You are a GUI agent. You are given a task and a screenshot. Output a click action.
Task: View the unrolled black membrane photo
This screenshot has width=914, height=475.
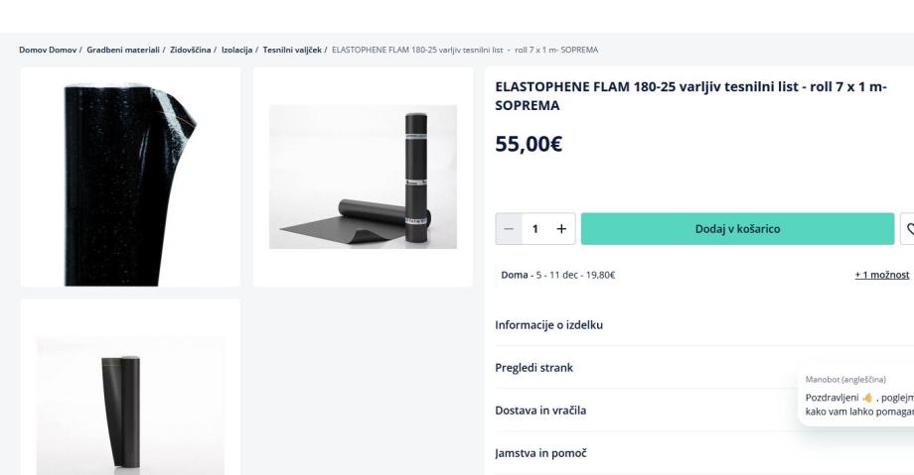coord(130,177)
